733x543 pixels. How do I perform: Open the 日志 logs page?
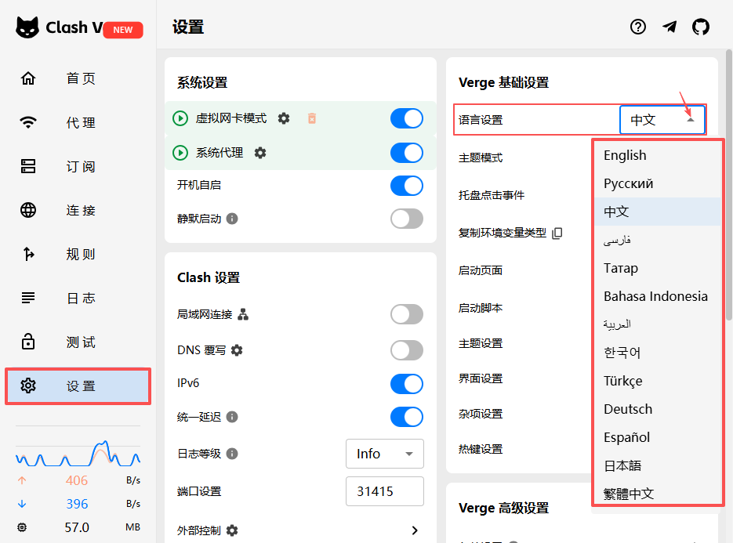click(x=78, y=298)
